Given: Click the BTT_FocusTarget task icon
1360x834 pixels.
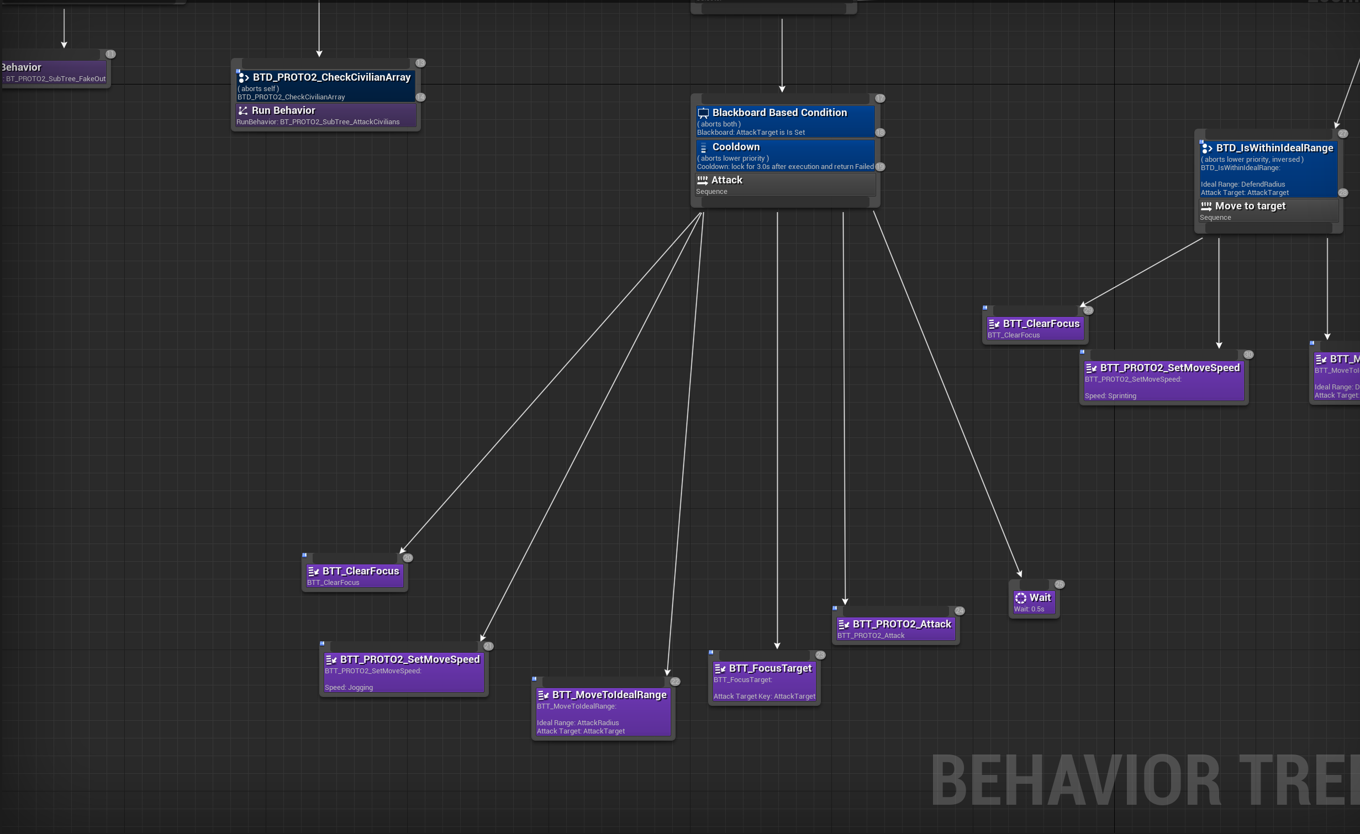Looking at the screenshot, I should coord(720,668).
